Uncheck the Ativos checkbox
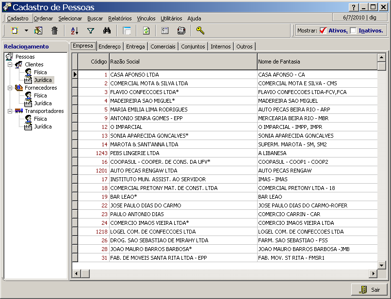This screenshot has width=391, height=299. coord(324,31)
